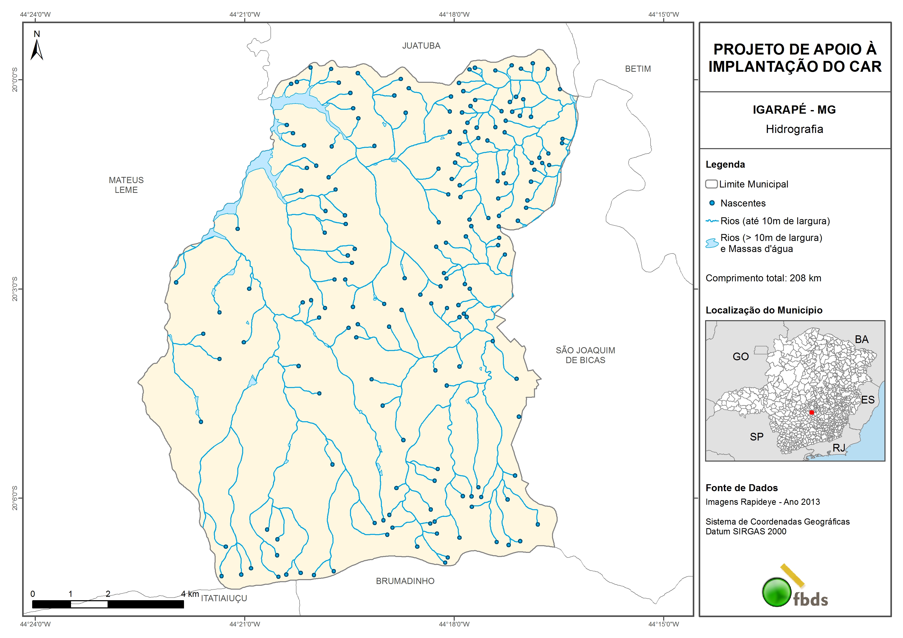Click the BETIM neighbor label

point(638,69)
